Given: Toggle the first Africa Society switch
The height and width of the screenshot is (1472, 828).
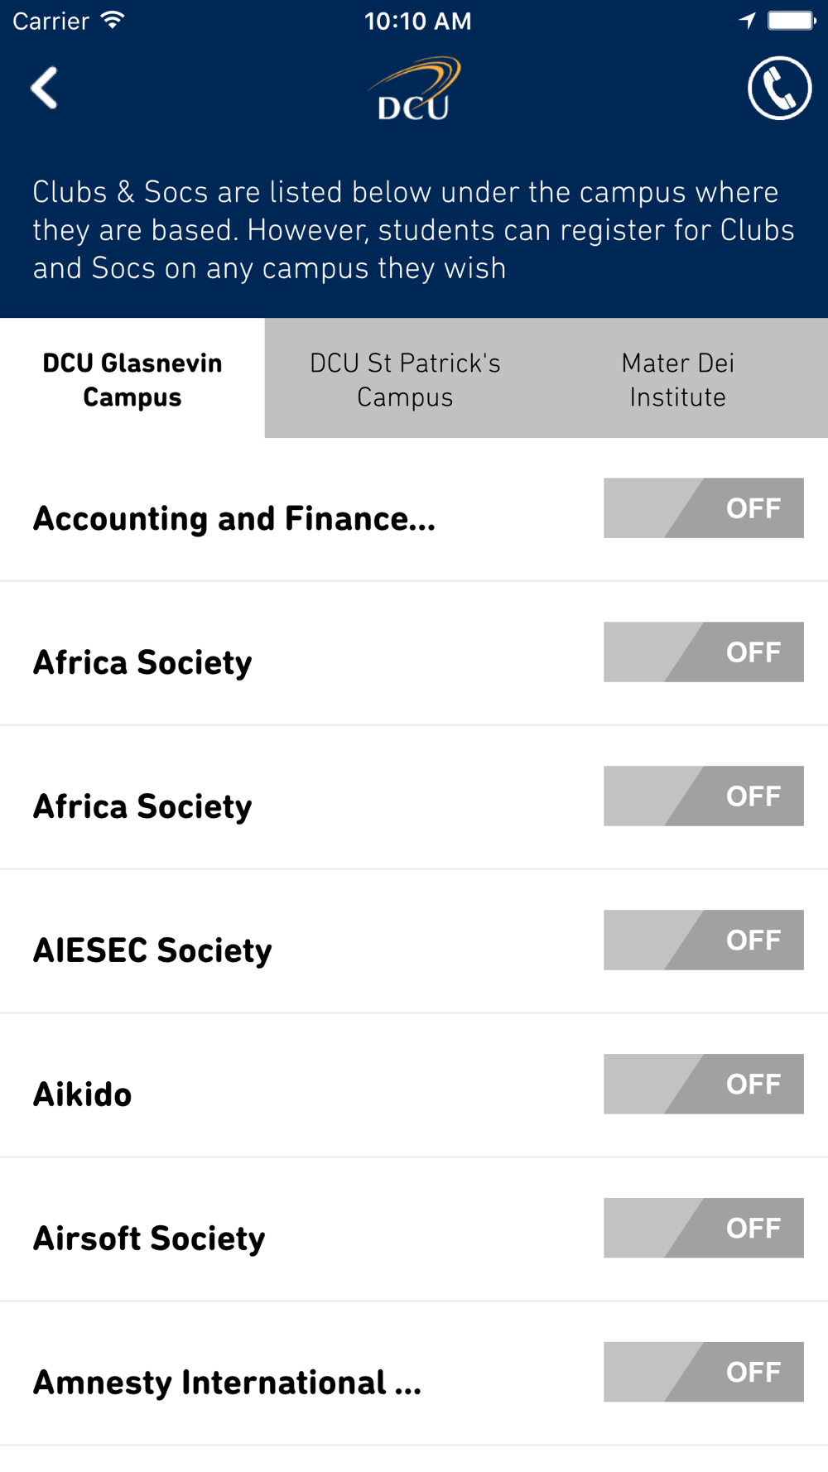Looking at the screenshot, I should point(703,652).
